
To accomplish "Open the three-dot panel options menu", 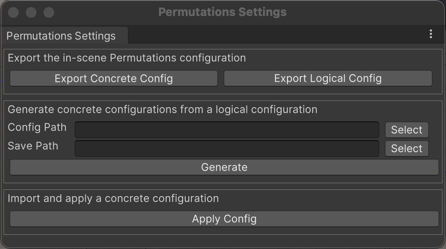I will (431, 34).
